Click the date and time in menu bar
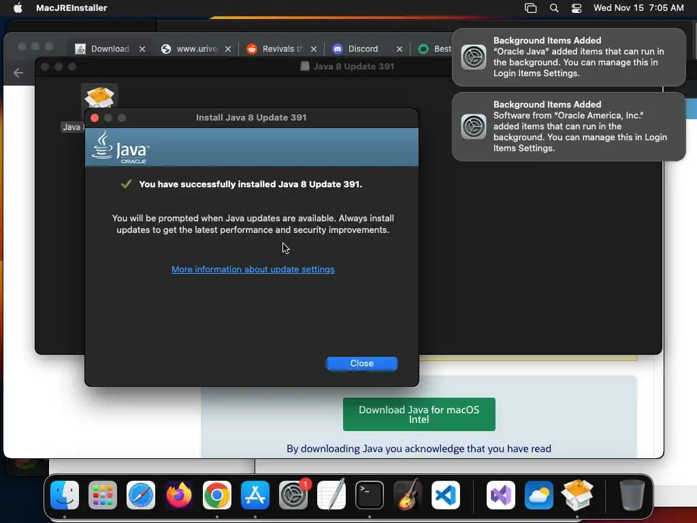The image size is (697, 523). tap(638, 7)
